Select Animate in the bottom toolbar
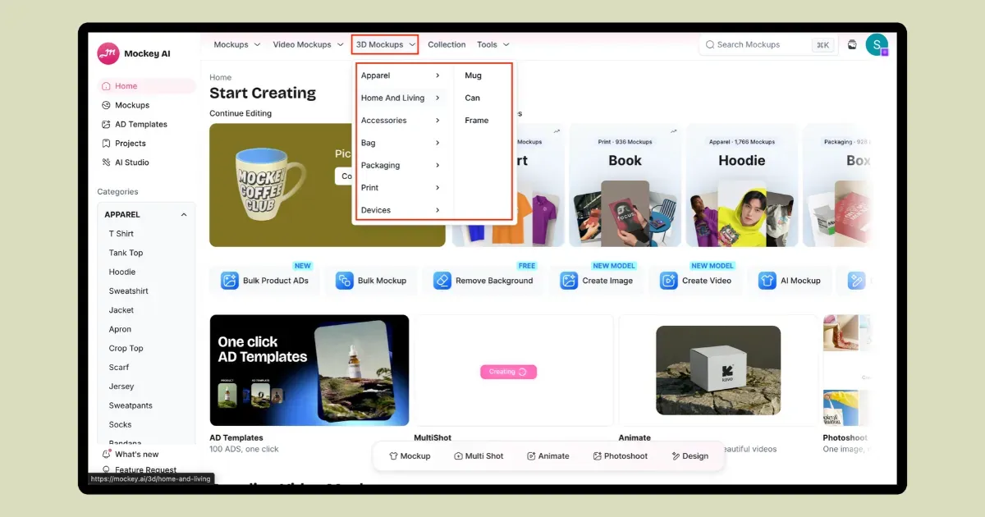985x517 pixels. [547, 456]
